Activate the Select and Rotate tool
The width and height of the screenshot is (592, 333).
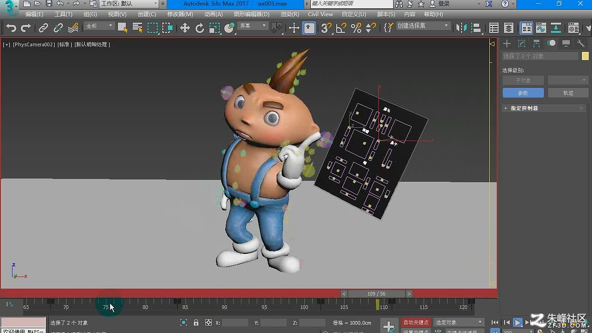200,28
